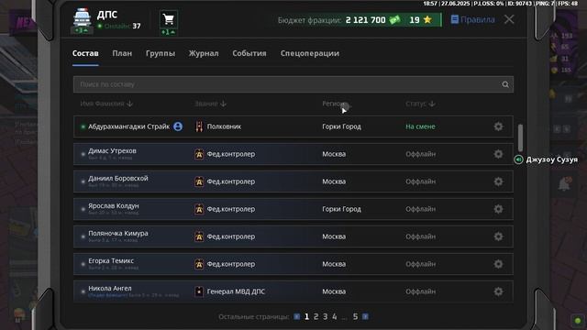Go to page 2 of members
The height and width of the screenshot is (330, 587).
pos(316,317)
